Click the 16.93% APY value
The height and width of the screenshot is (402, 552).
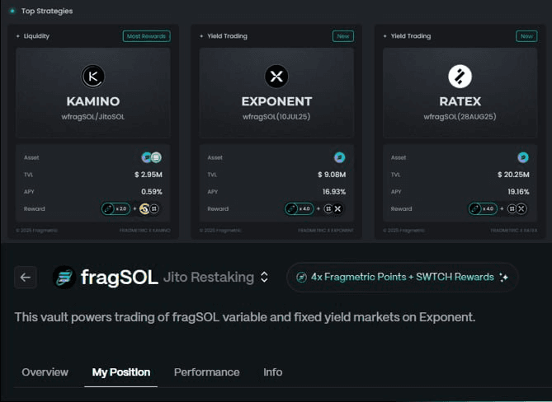[334, 192]
